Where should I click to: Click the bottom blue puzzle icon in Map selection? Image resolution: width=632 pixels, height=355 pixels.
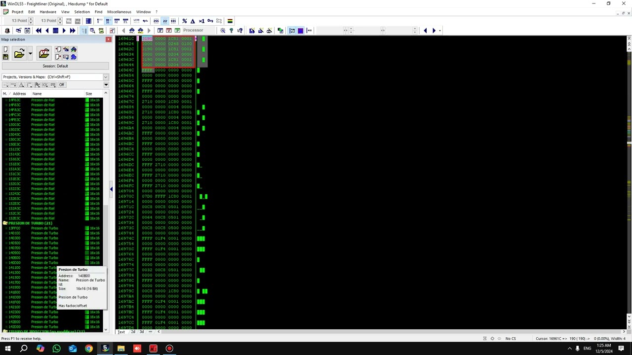[74, 57]
